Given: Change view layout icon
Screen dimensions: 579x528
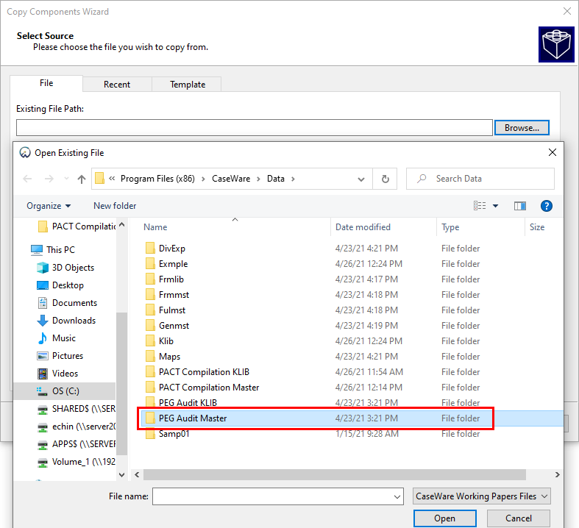Looking at the screenshot, I should (480, 205).
